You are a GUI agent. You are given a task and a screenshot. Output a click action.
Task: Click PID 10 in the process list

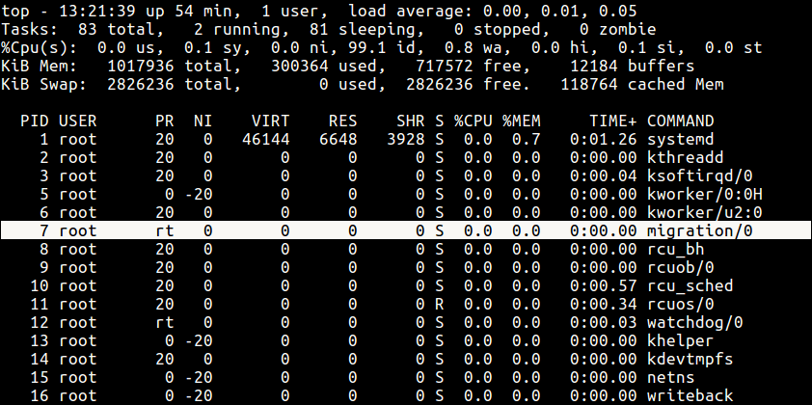pos(40,285)
